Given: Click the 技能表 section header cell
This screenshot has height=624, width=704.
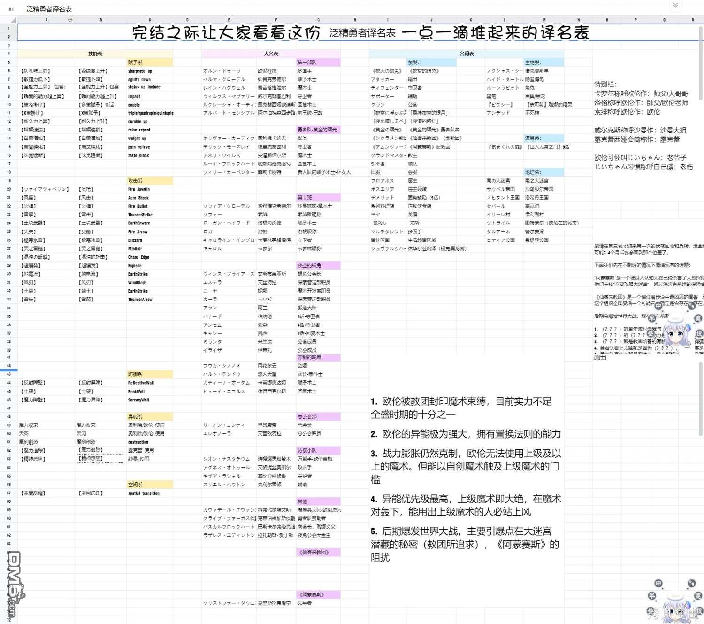Looking at the screenshot, I should coord(95,54).
